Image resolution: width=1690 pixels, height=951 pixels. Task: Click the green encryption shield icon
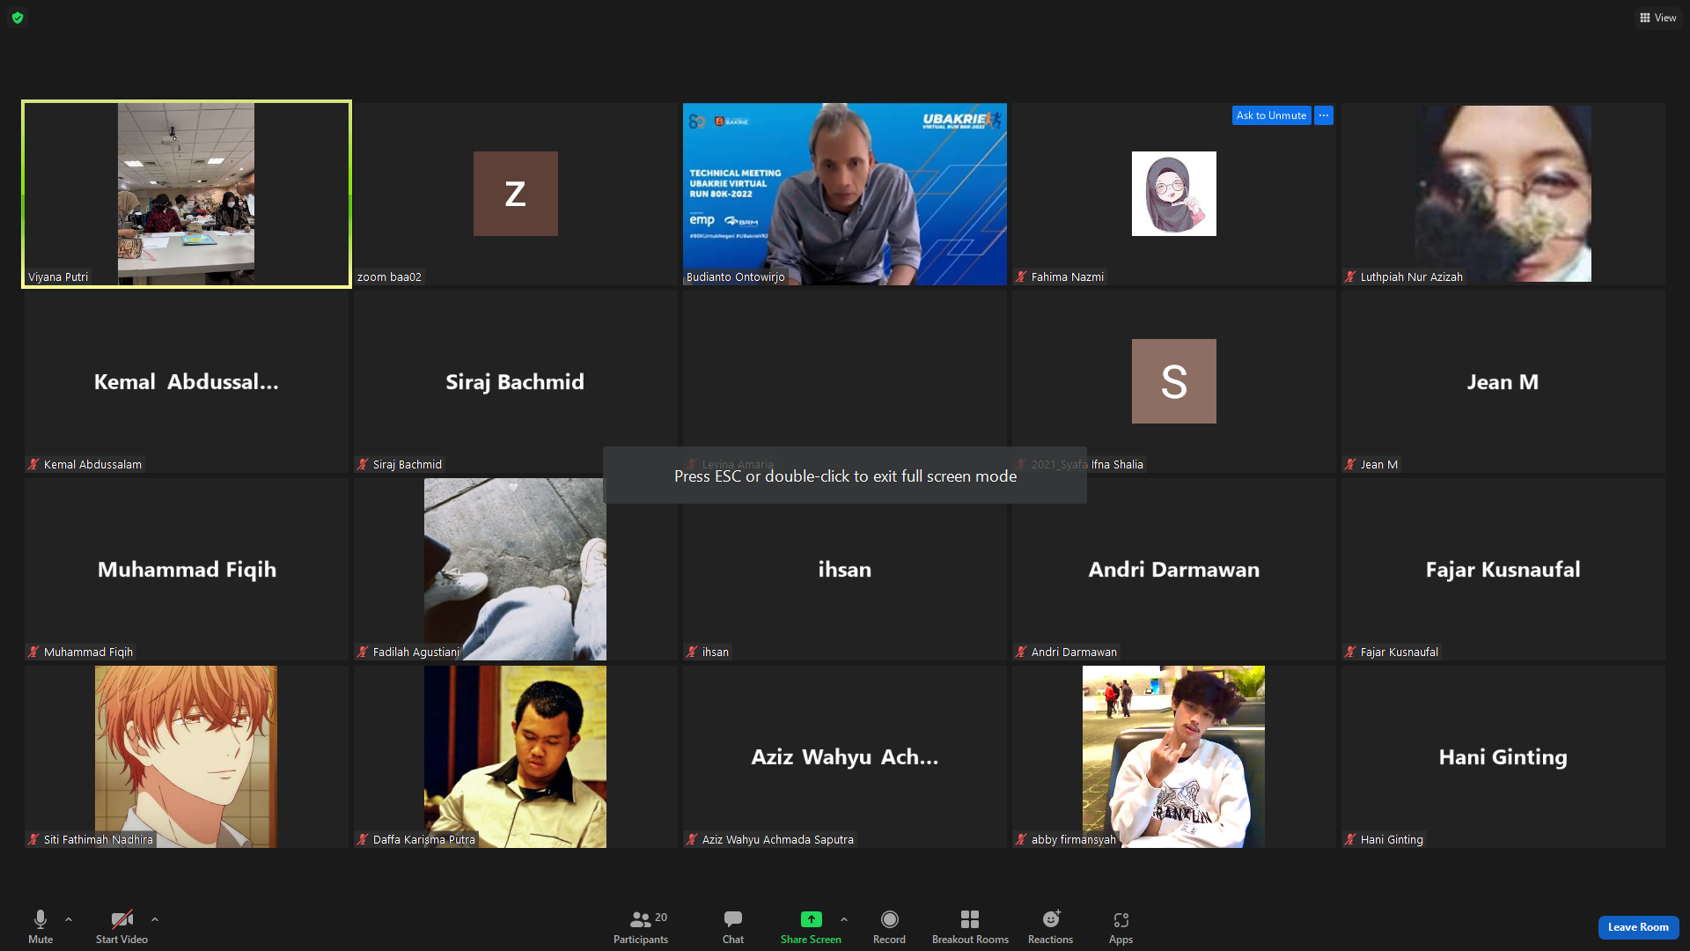[18, 18]
